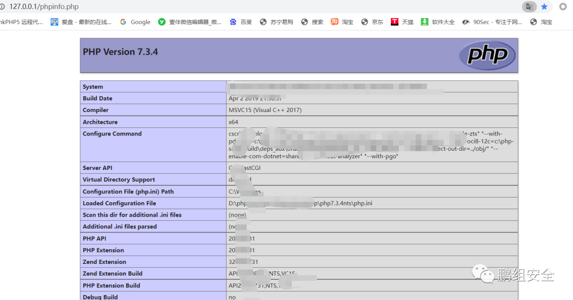This screenshot has width=573, height=300.
Task: Open the 百度 bookmark
Action: point(241,22)
